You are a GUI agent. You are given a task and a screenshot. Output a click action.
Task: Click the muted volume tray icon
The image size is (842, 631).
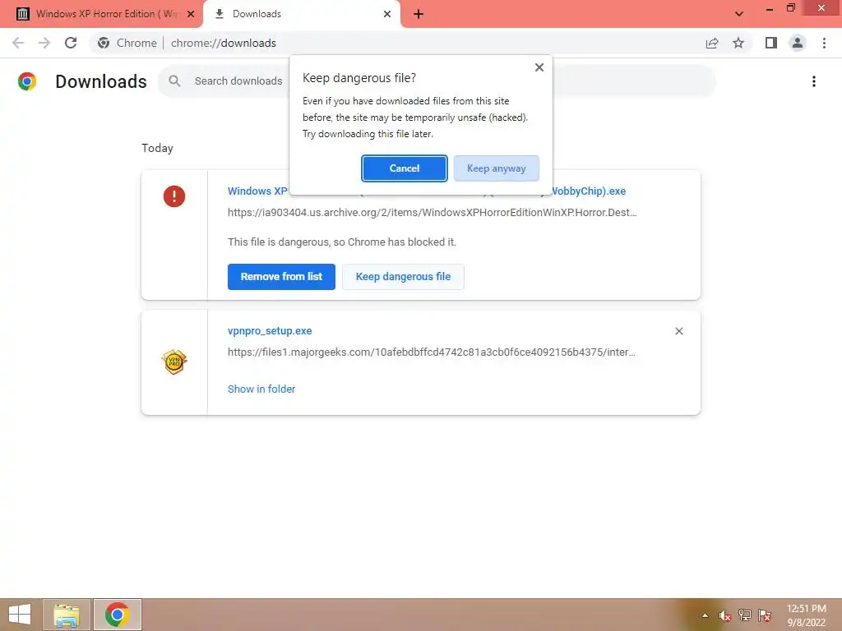click(x=724, y=615)
